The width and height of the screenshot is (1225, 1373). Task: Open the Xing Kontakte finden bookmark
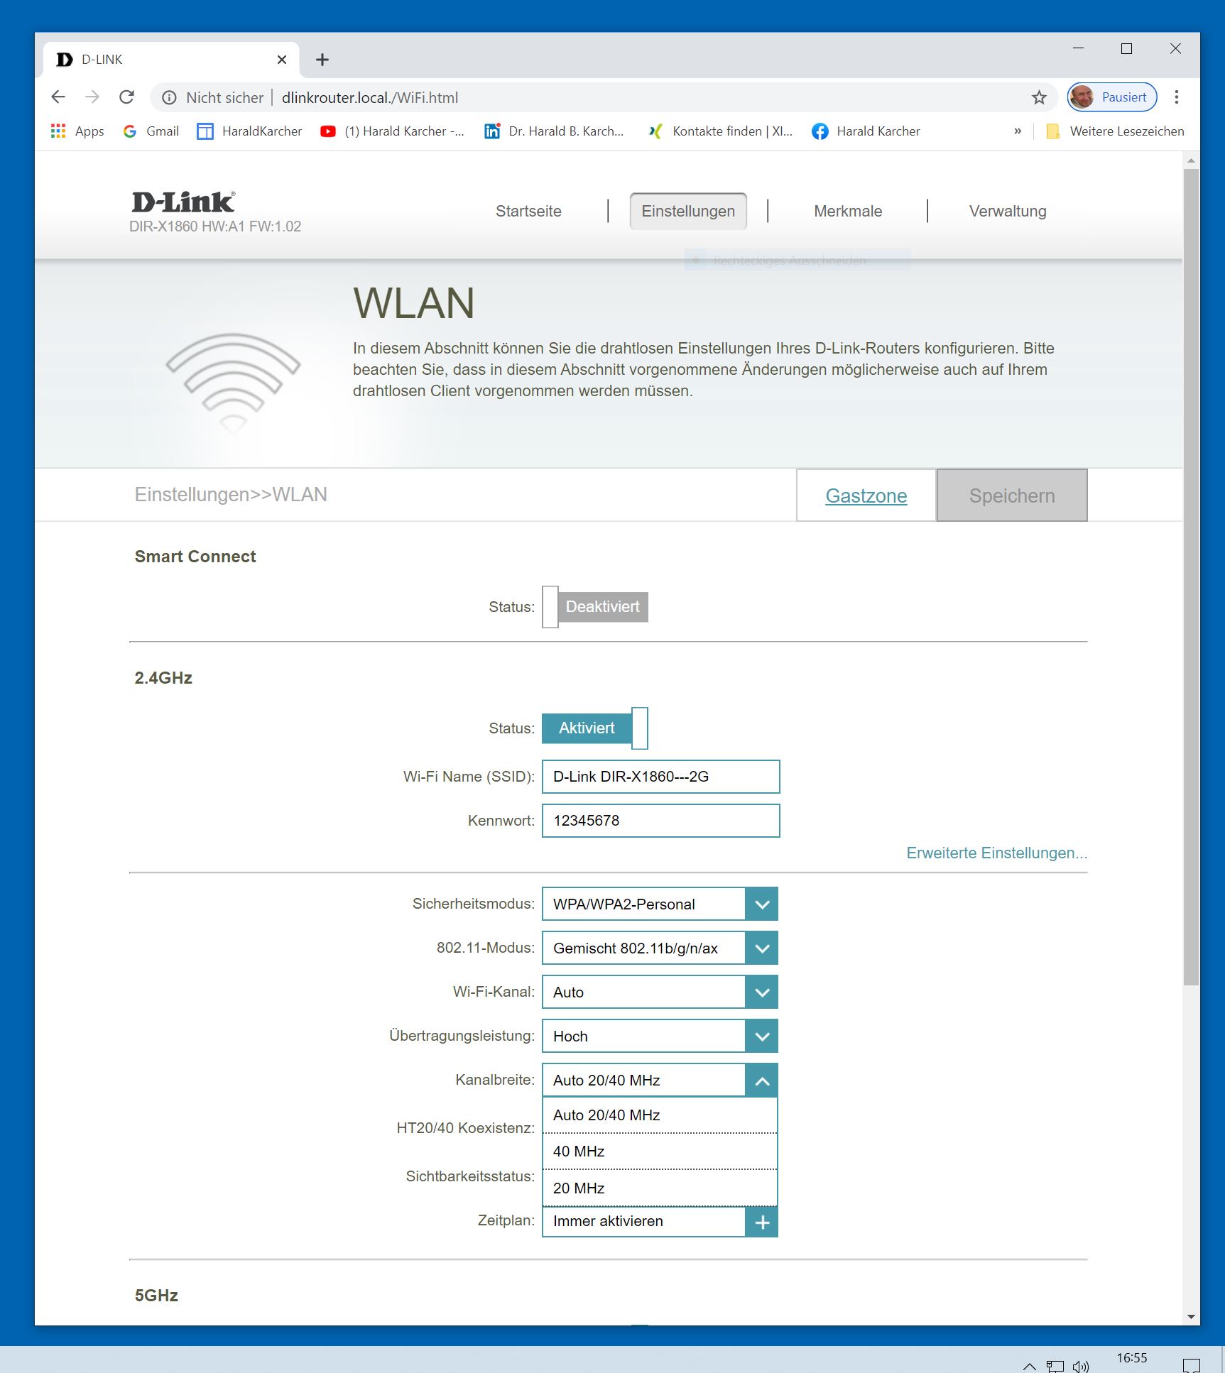click(720, 131)
